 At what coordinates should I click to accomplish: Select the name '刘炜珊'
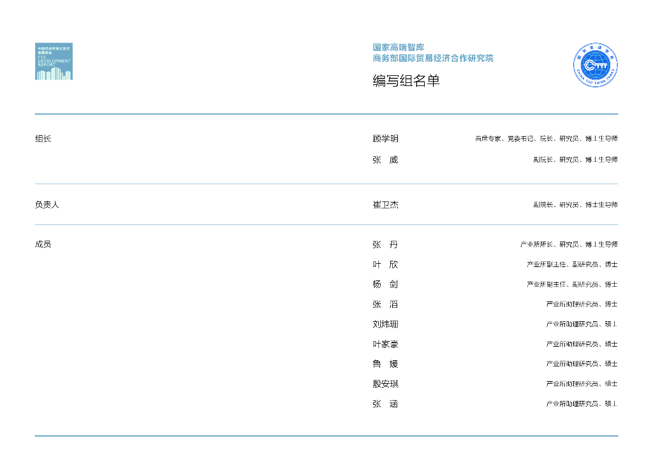385,324
